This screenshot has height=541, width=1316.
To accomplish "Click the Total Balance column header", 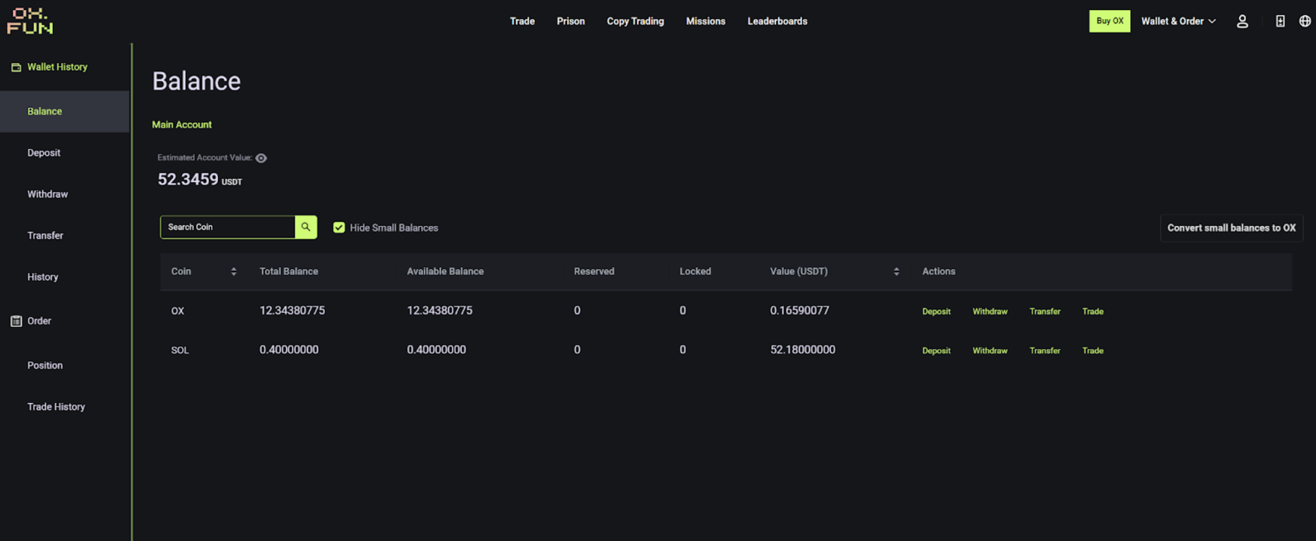I will pos(289,271).
